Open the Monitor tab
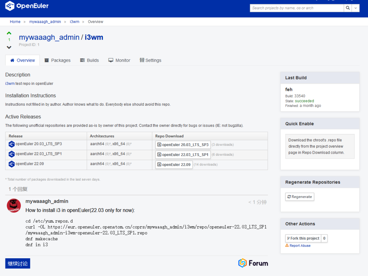The width and height of the screenshot is (368, 276). pyautogui.click(x=119, y=60)
